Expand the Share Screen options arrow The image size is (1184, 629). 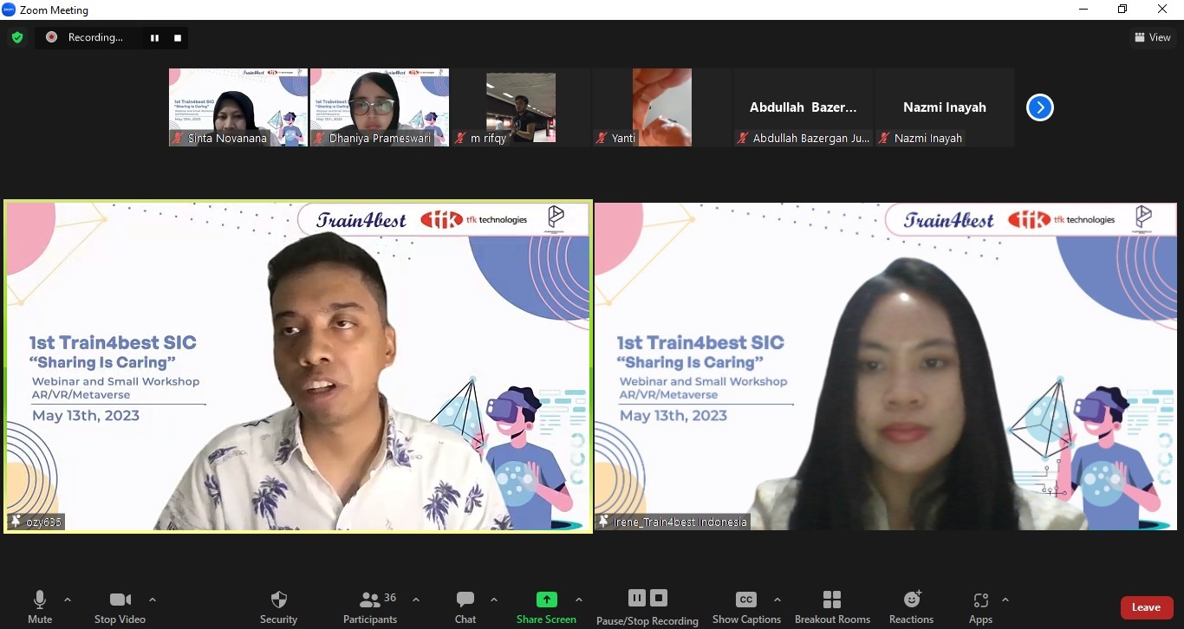tap(579, 600)
